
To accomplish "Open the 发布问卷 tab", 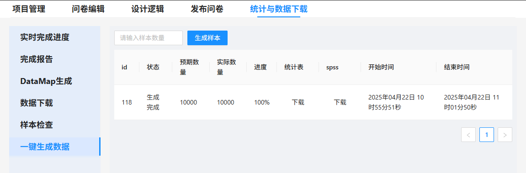I will click(207, 9).
